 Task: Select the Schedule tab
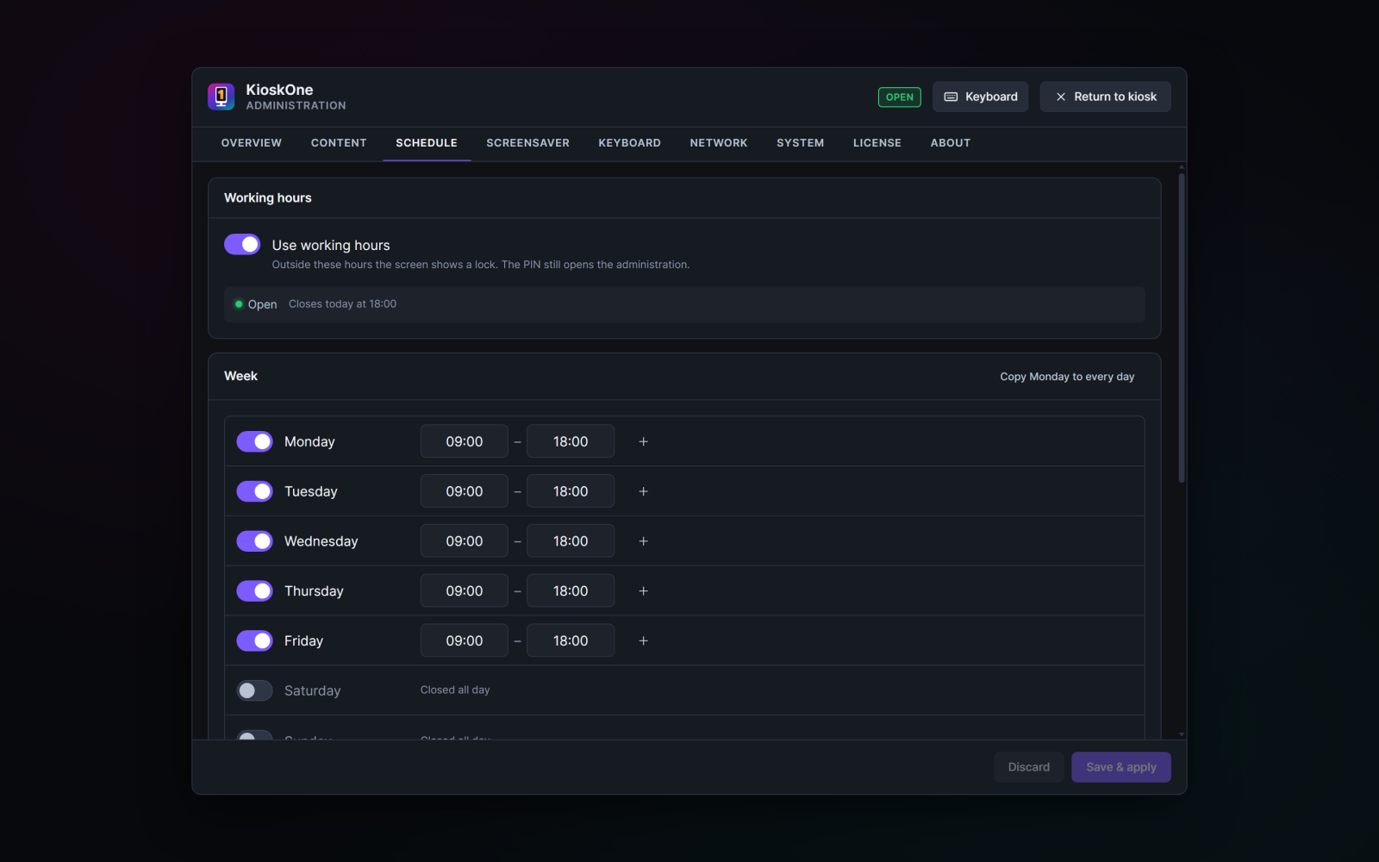click(x=427, y=143)
